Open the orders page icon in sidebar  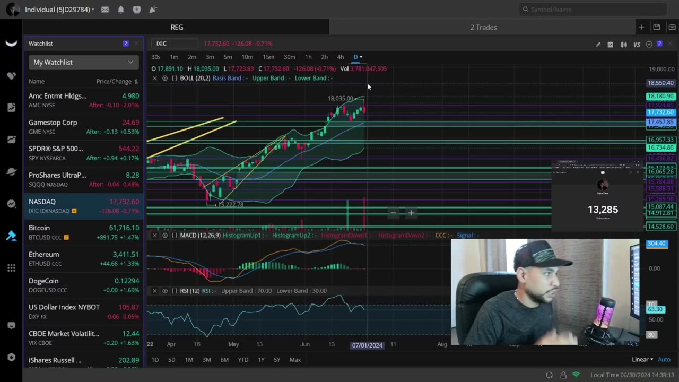coord(11,108)
